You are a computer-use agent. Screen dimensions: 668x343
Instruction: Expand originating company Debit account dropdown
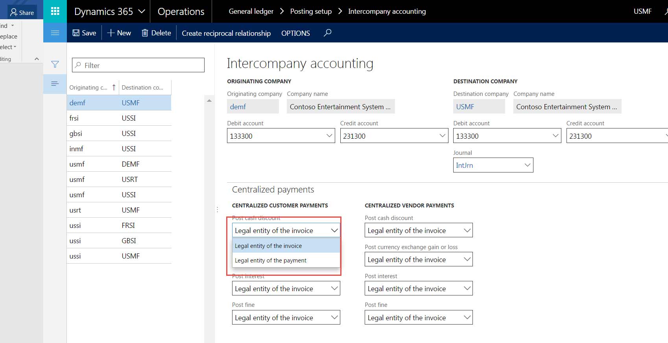[x=329, y=136]
